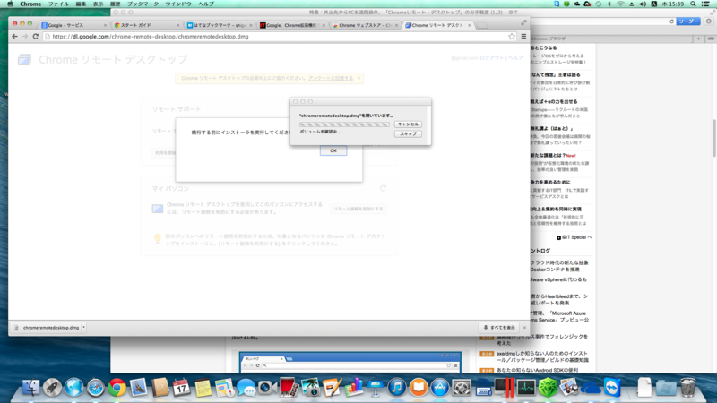Screen dimensions: 717x403
Task: Click the Wi-Fi status icon
Action: point(620,4)
